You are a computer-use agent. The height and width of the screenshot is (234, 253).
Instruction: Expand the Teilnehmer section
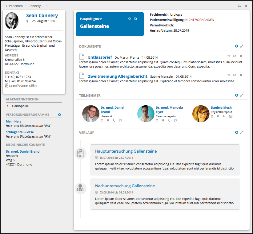(x=242, y=95)
